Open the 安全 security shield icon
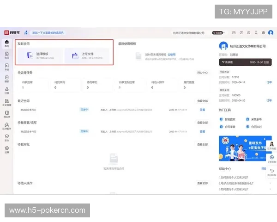The image size is (277, 222). [x=7, y=138]
